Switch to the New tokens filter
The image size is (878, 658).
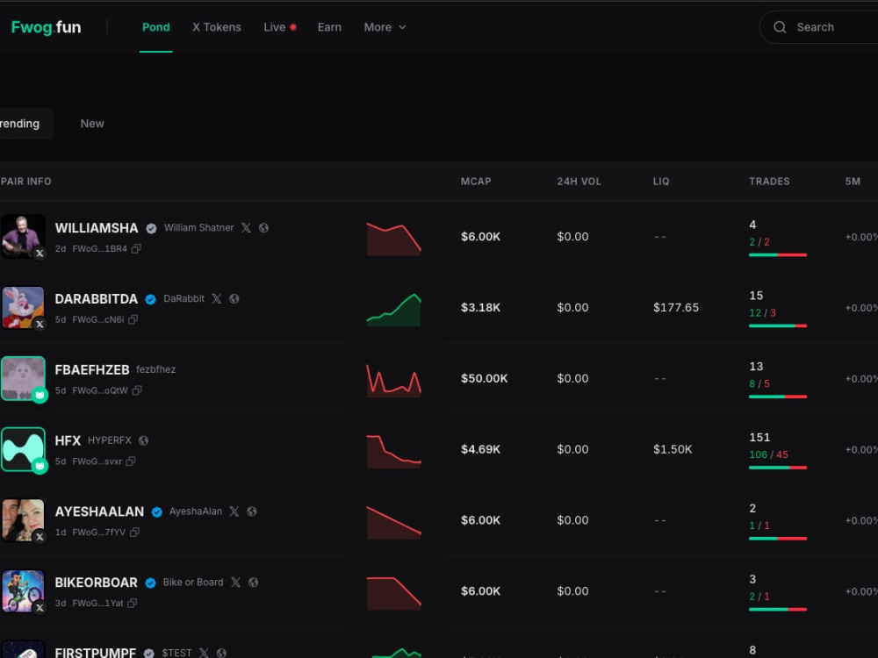92,124
